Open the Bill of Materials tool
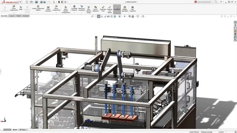237x133 pixels. click(x=96, y=9)
